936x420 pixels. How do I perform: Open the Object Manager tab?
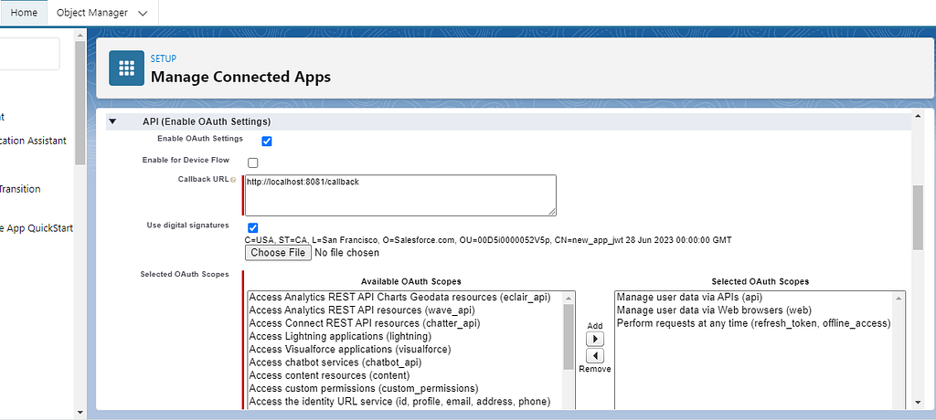92,13
